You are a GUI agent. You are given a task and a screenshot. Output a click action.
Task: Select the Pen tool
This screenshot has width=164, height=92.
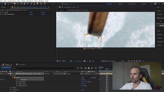coord(25,4)
